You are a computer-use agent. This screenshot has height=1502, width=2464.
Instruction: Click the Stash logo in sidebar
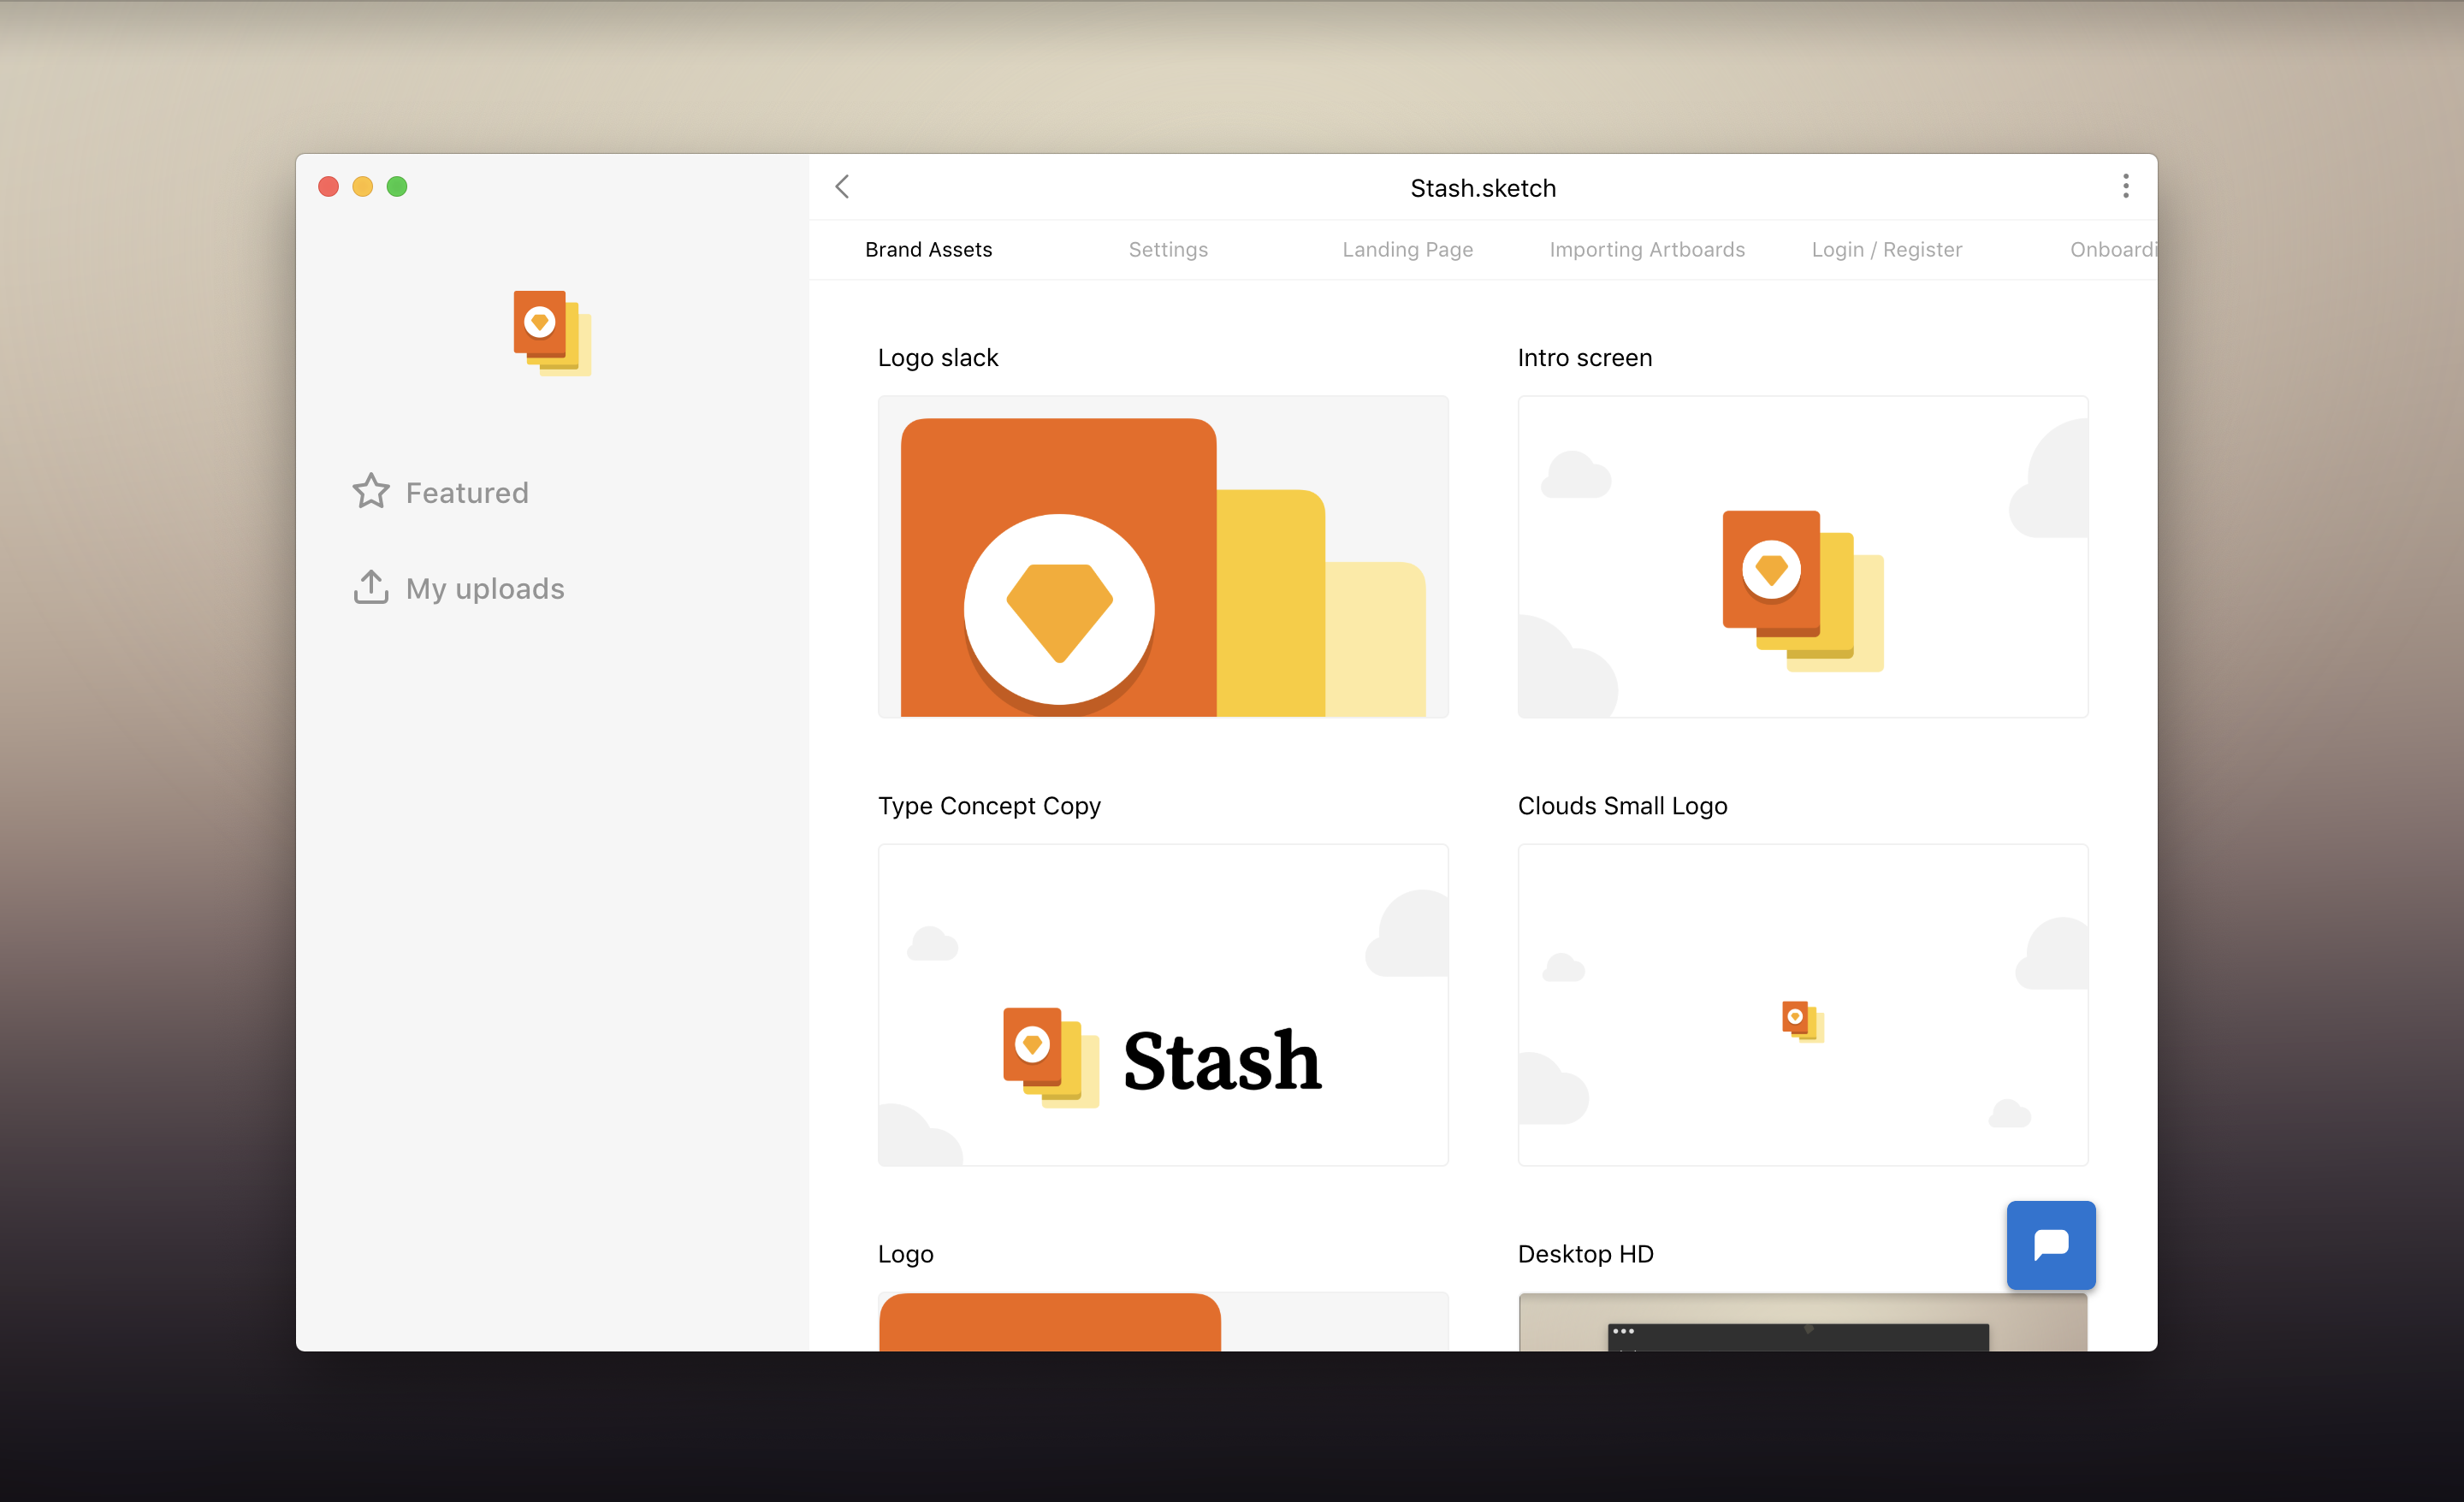(x=552, y=333)
